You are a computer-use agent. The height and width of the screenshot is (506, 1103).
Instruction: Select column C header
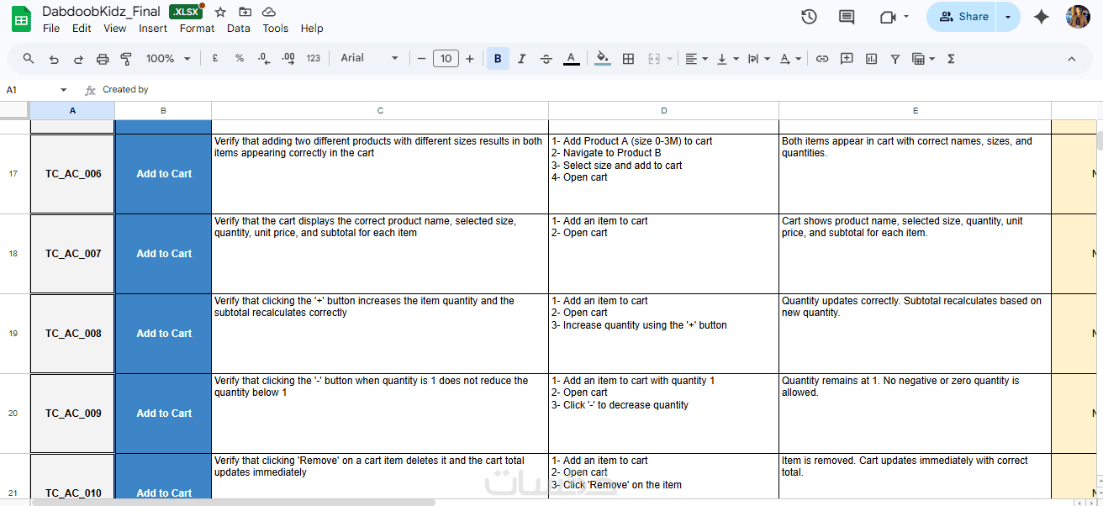[380, 111]
